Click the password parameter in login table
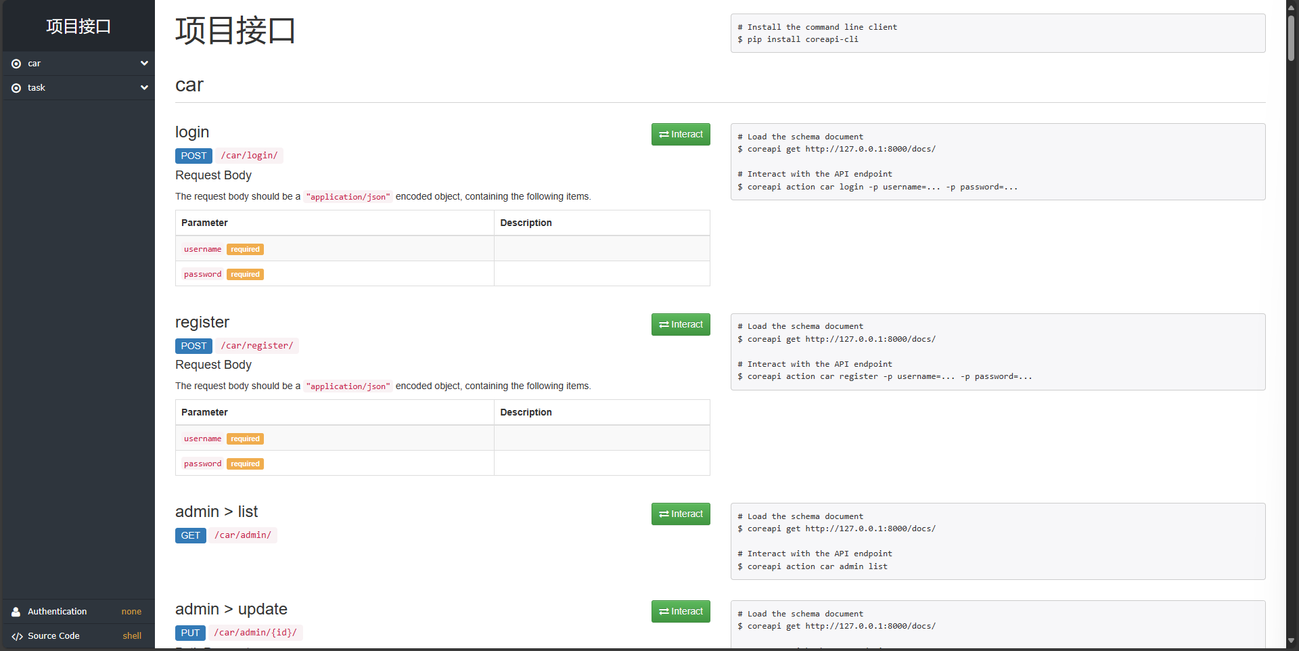1299x651 pixels. [x=202, y=274]
